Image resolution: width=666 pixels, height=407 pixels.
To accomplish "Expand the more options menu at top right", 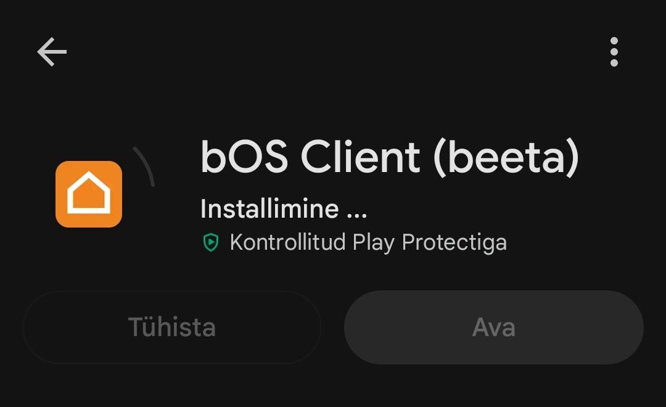I will [614, 52].
